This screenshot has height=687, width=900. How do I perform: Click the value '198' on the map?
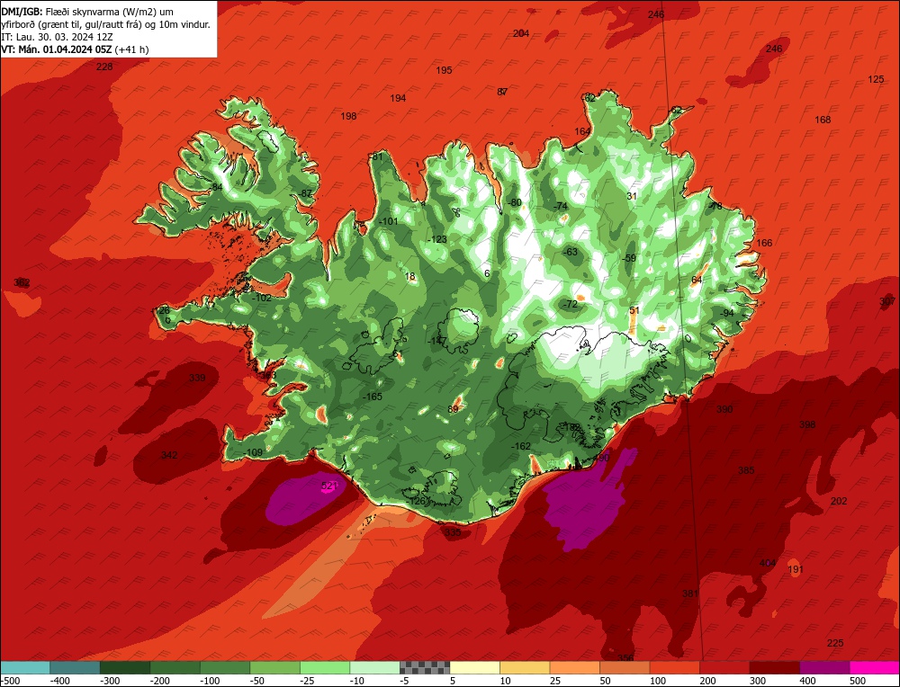pyautogui.click(x=348, y=116)
